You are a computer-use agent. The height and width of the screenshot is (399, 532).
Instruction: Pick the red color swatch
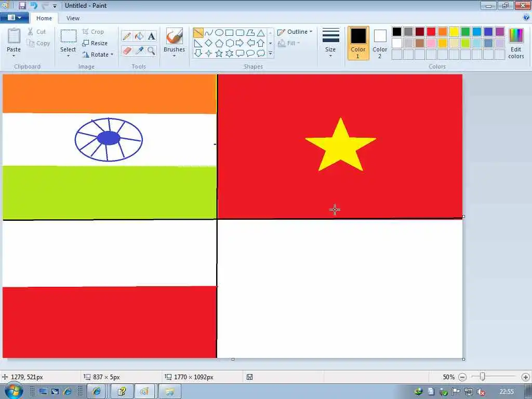click(x=431, y=32)
